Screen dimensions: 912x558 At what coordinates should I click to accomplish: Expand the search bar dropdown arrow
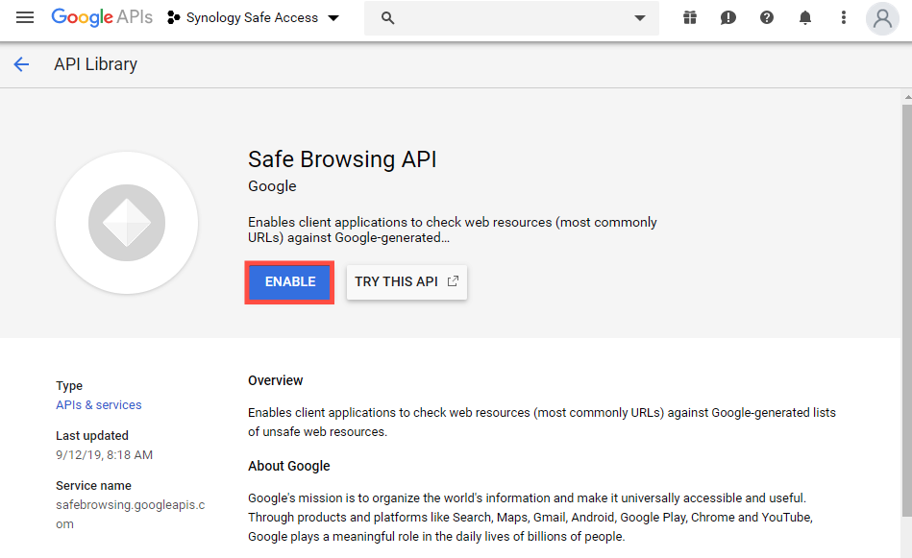point(640,18)
